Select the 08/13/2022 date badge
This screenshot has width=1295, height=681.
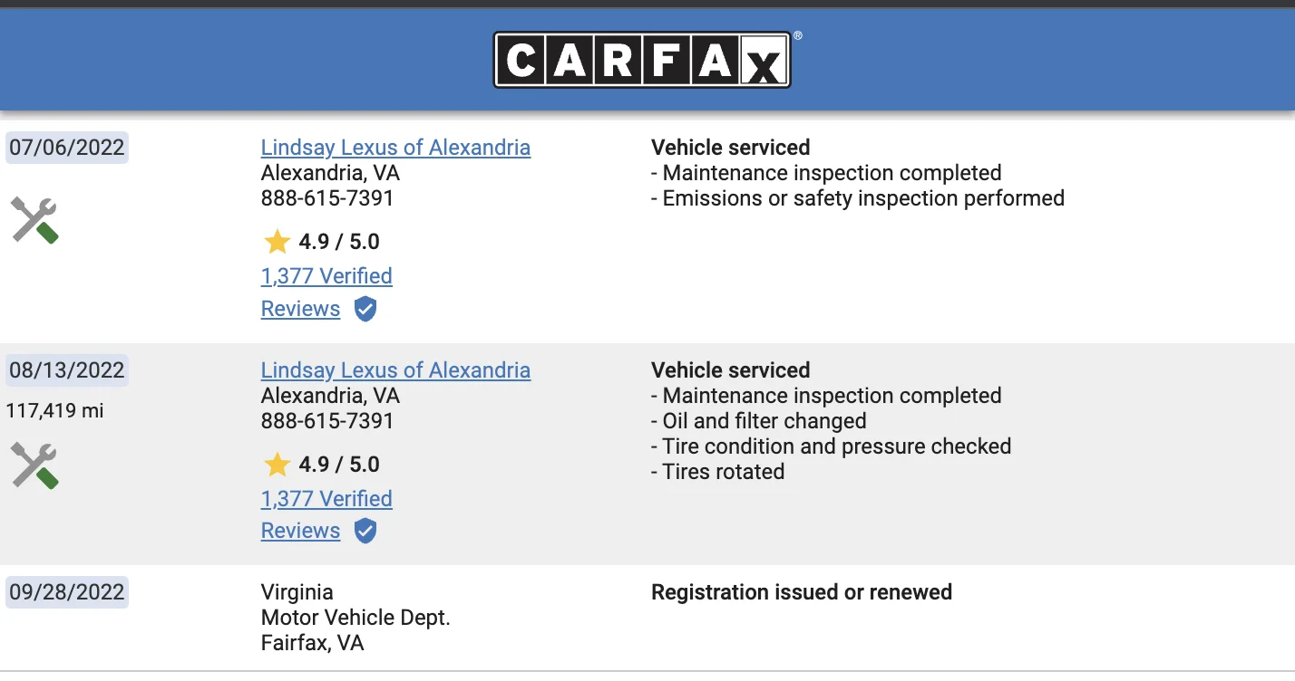pyautogui.click(x=67, y=370)
